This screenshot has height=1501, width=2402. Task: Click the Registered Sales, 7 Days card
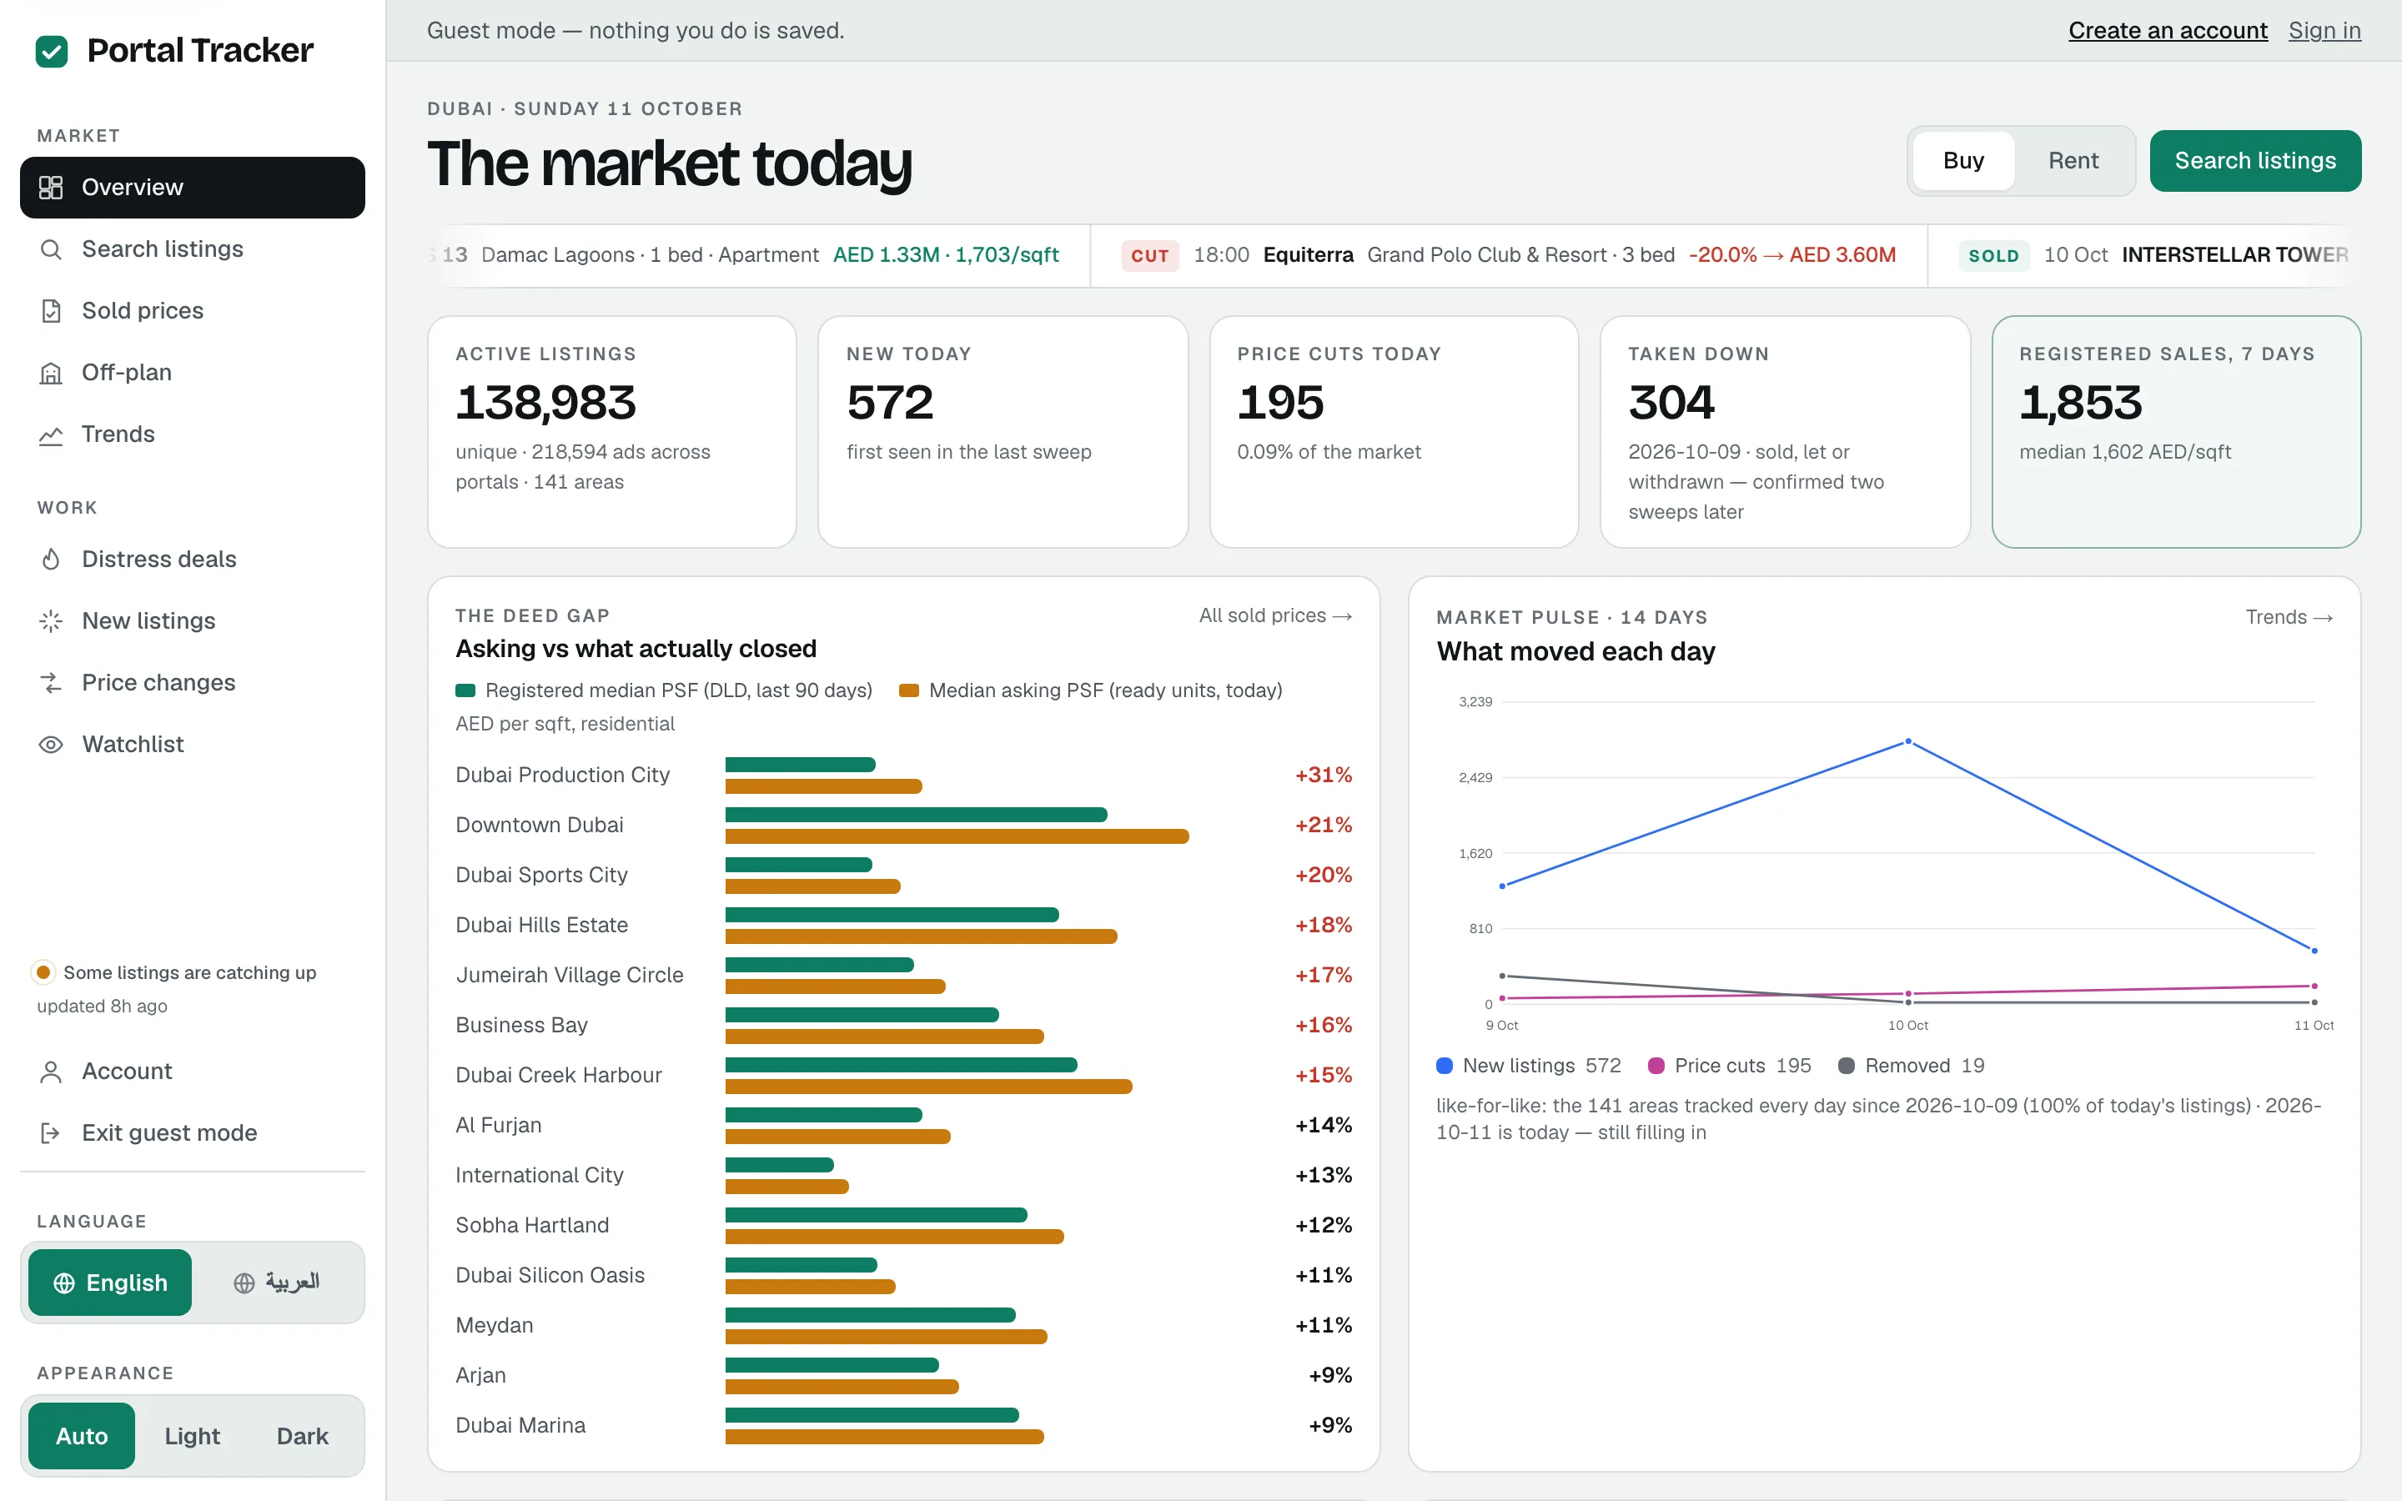pyautogui.click(x=2176, y=432)
